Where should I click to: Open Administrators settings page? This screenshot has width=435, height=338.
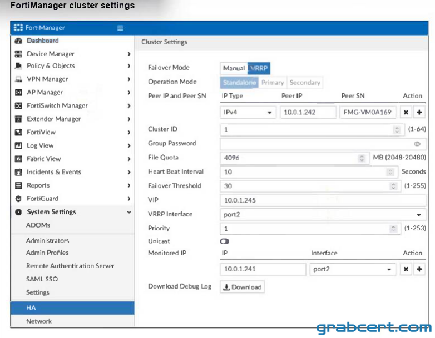pos(48,240)
